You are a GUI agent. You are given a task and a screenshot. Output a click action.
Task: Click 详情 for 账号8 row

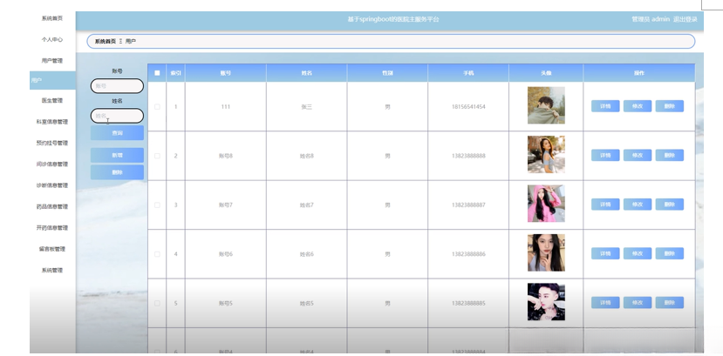pyautogui.click(x=605, y=155)
